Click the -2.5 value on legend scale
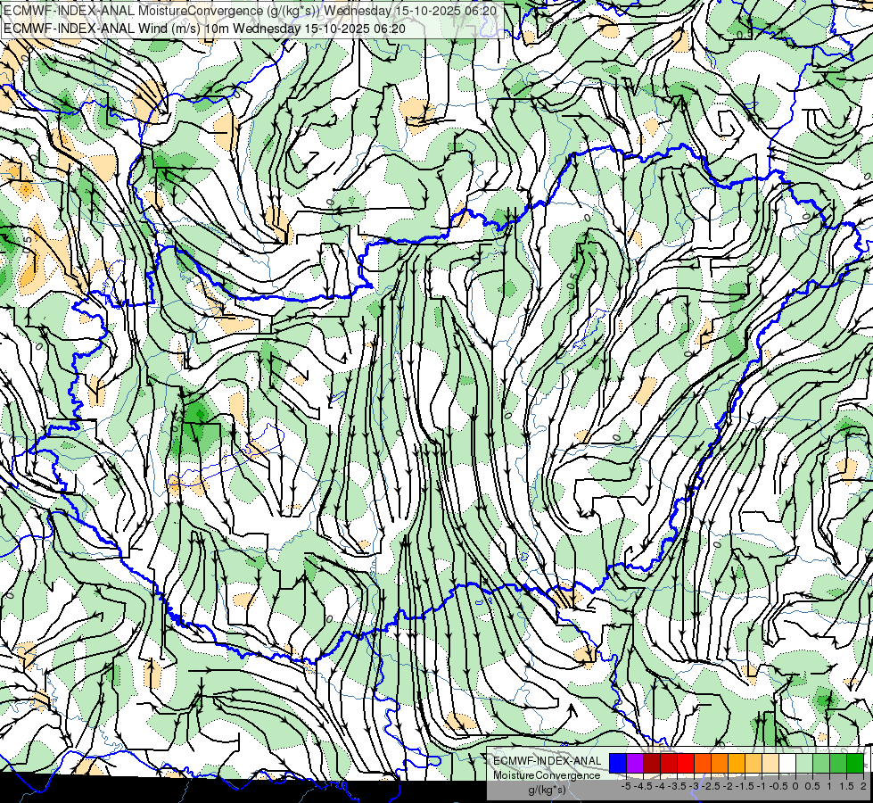This screenshot has height=803, width=873. 711,786
